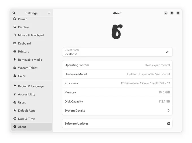The image size is (192, 143).
Task: Open the Software Updates row
Action: pyautogui.click(x=117, y=124)
